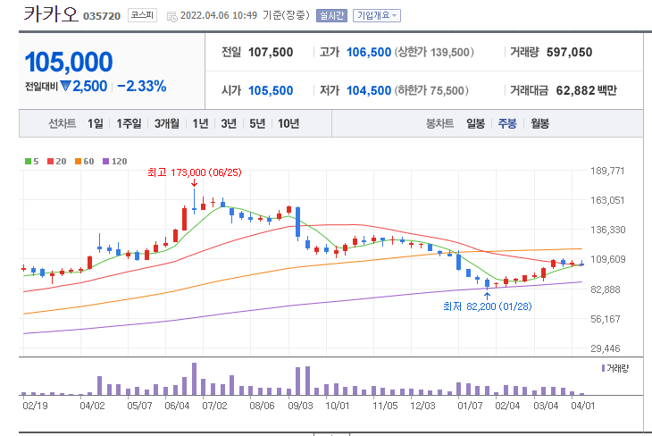
Task: Select the 5년 line chart range
Action: tap(257, 123)
